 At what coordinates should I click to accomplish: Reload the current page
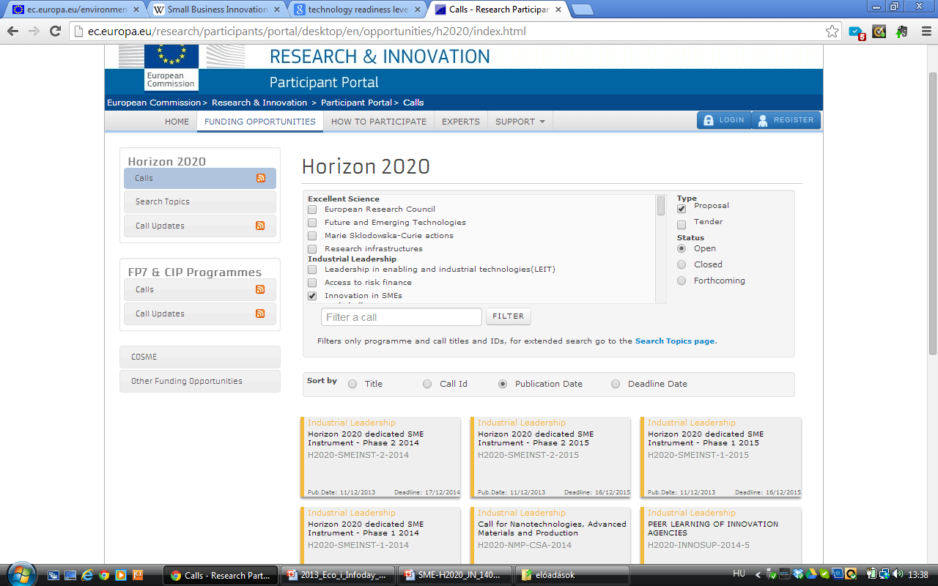55,31
